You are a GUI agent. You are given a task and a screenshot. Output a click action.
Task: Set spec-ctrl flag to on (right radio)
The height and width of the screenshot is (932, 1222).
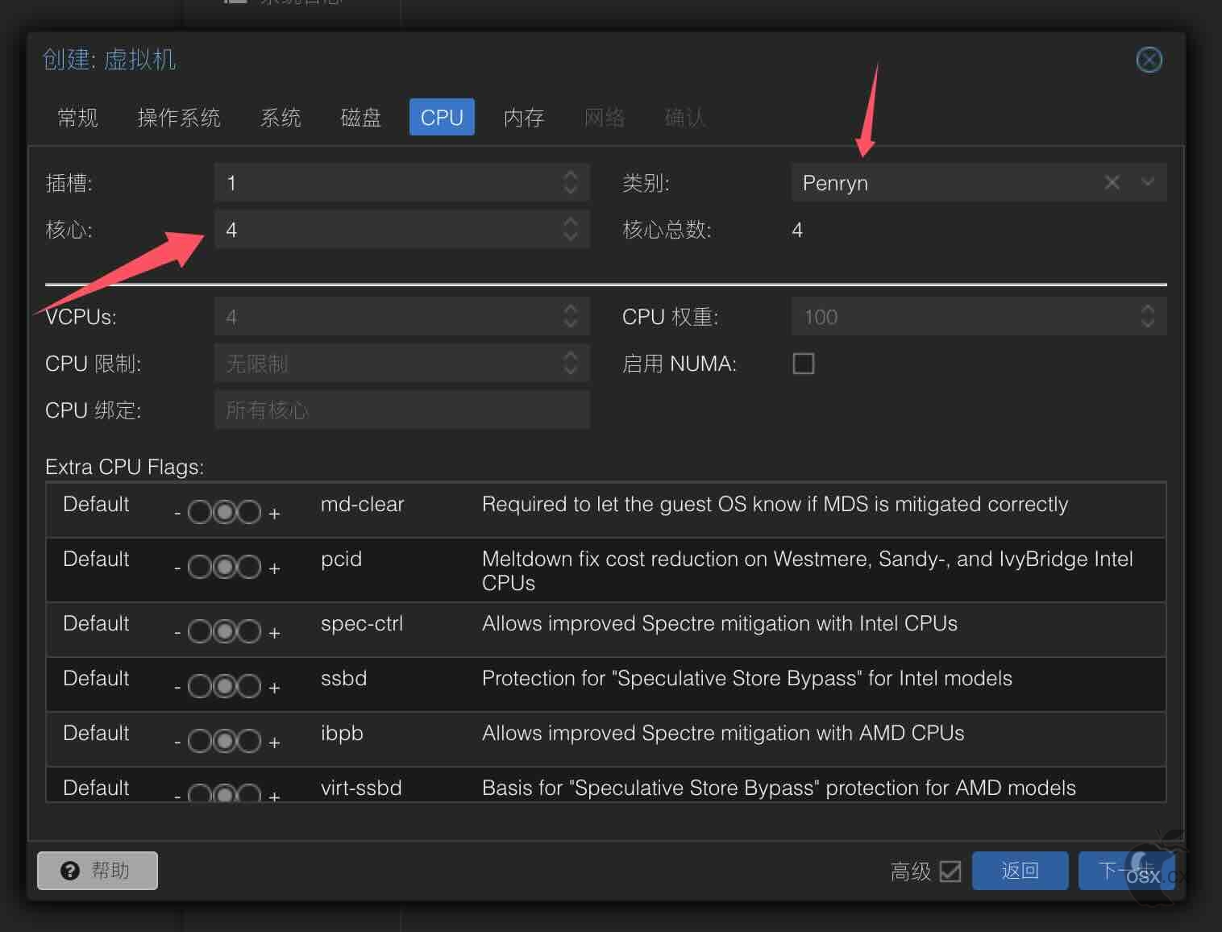click(249, 631)
